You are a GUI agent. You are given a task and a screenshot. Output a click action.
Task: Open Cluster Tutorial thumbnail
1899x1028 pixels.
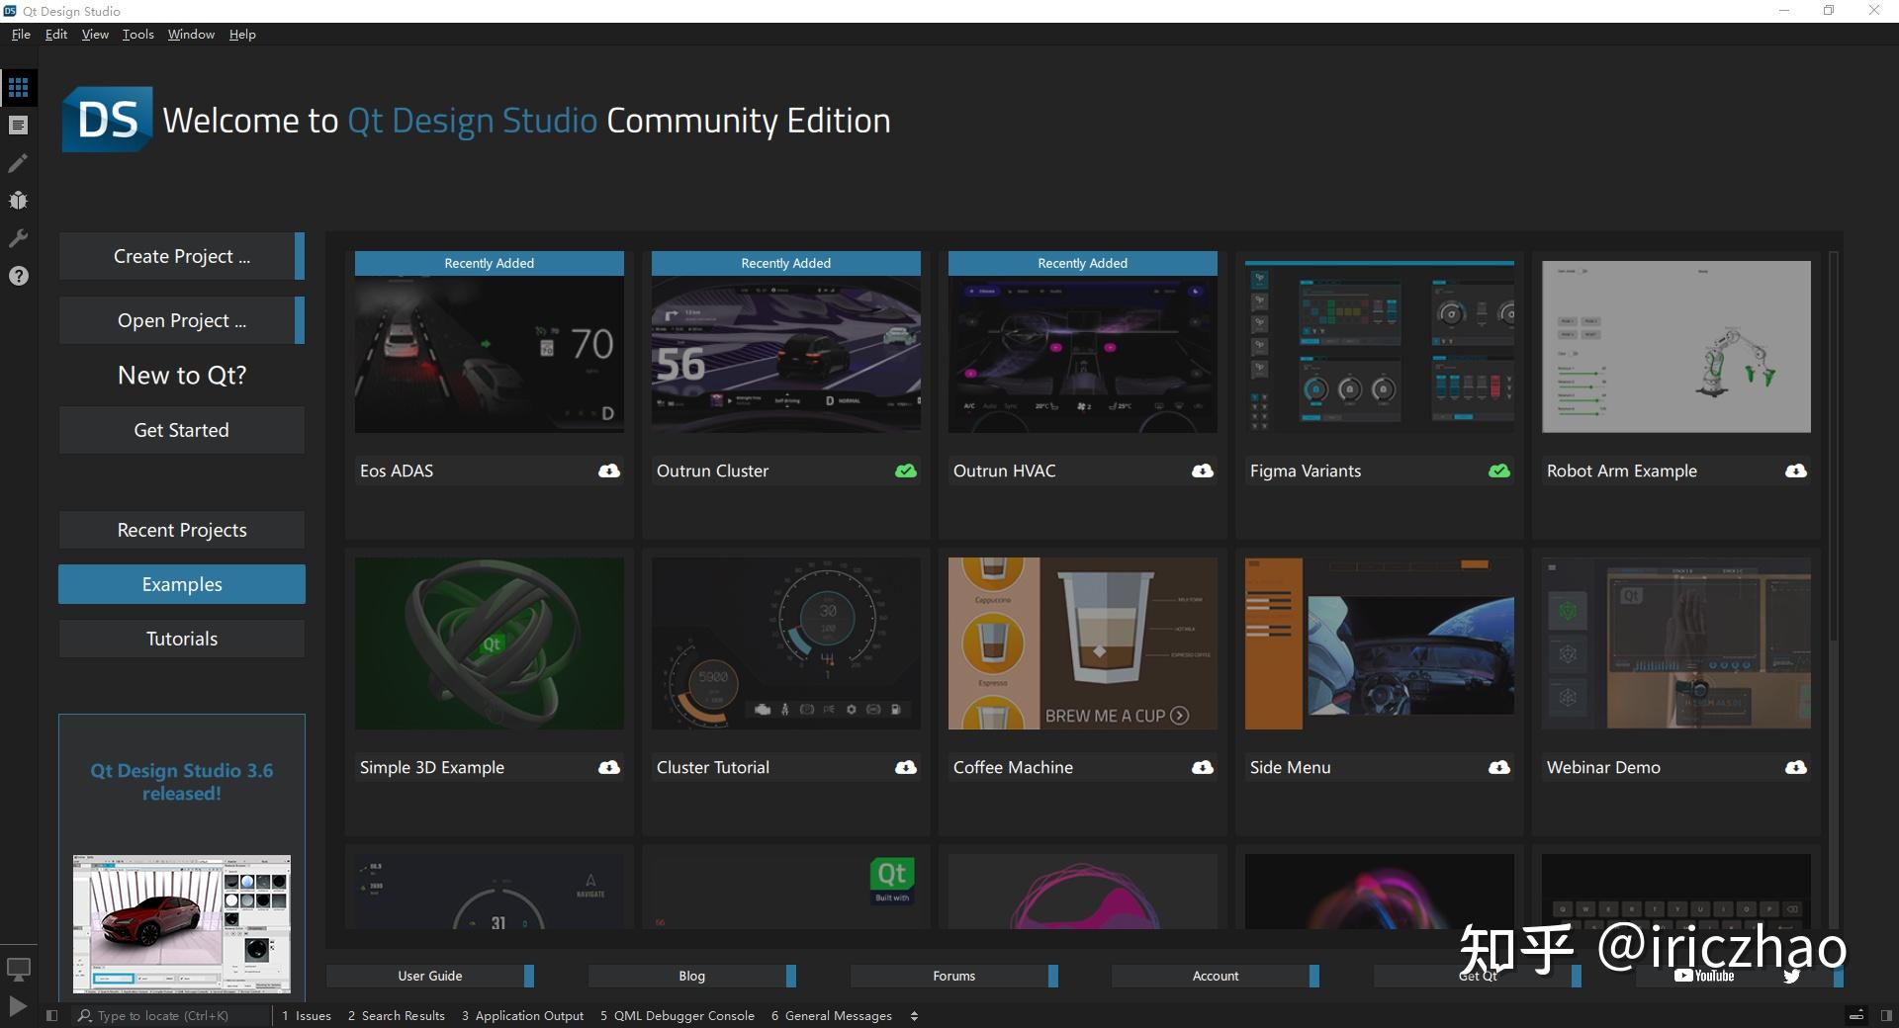point(786,643)
